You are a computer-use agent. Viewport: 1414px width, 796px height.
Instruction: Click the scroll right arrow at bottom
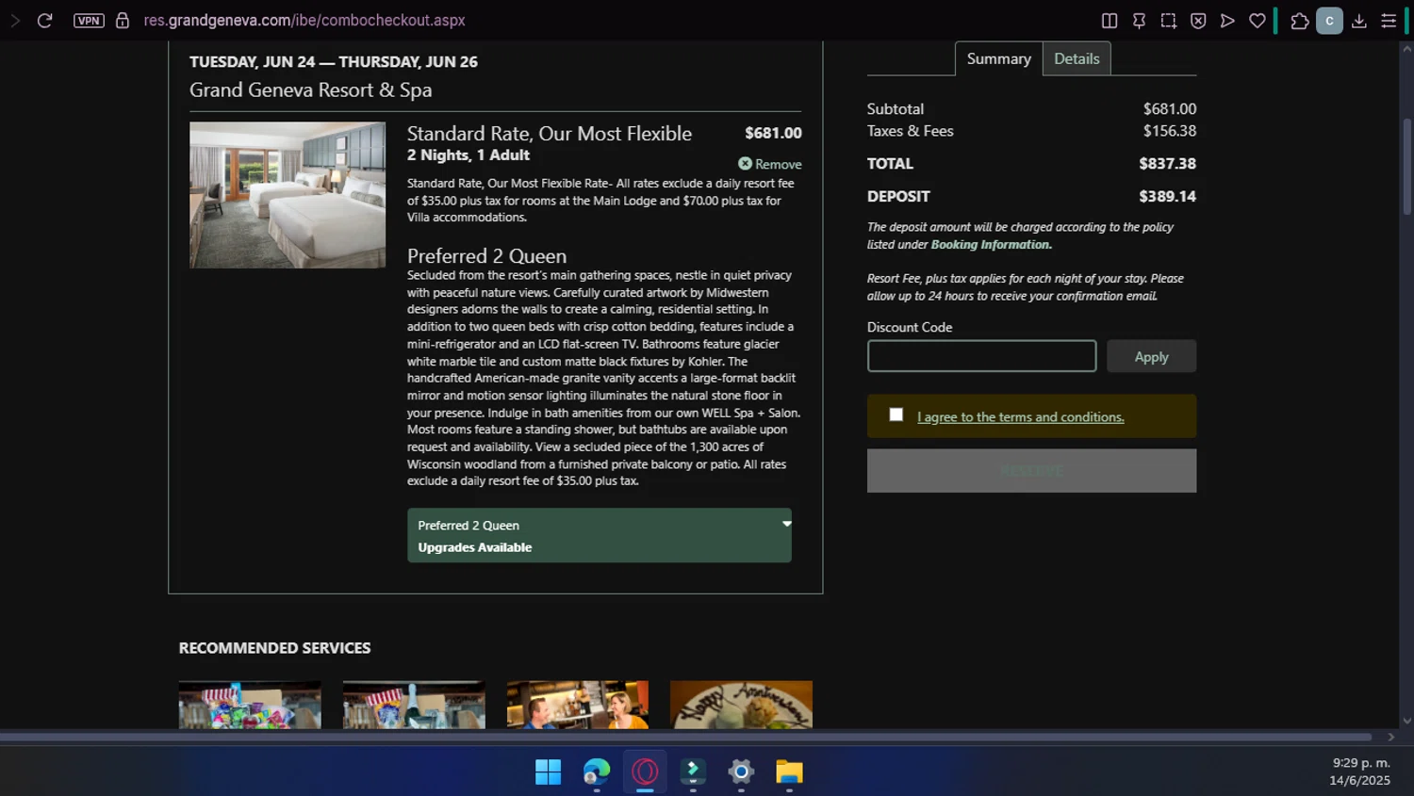click(1390, 737)
